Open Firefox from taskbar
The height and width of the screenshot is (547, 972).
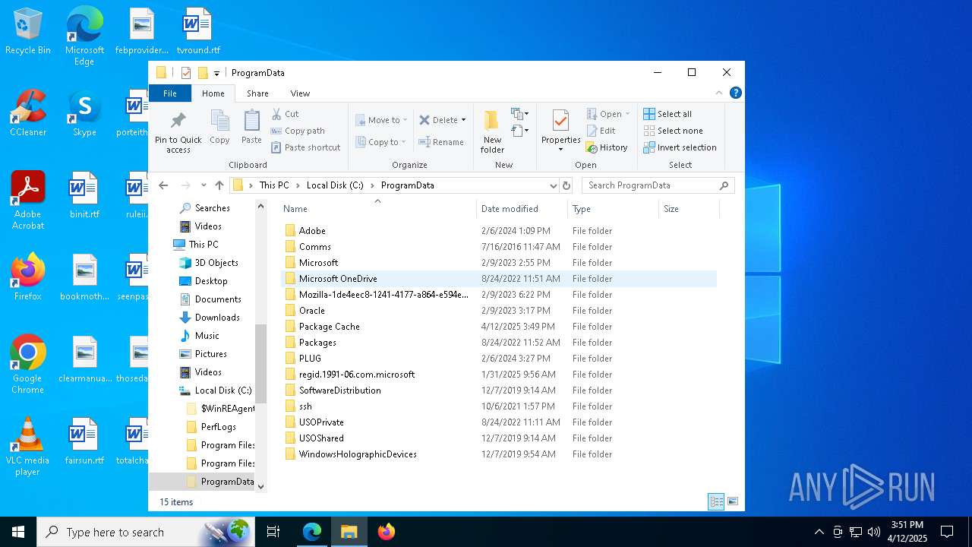coord(387,532)
